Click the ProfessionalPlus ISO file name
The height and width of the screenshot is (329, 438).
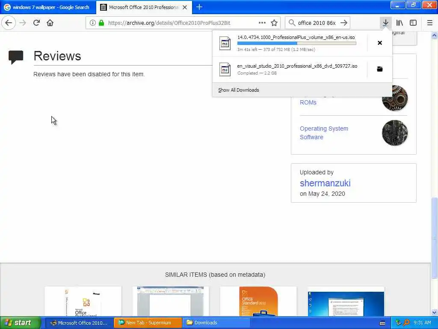point(296,37)
